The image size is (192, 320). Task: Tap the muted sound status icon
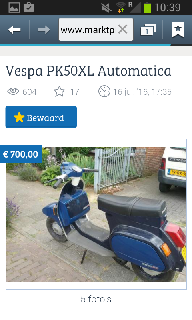click(106, 8)
